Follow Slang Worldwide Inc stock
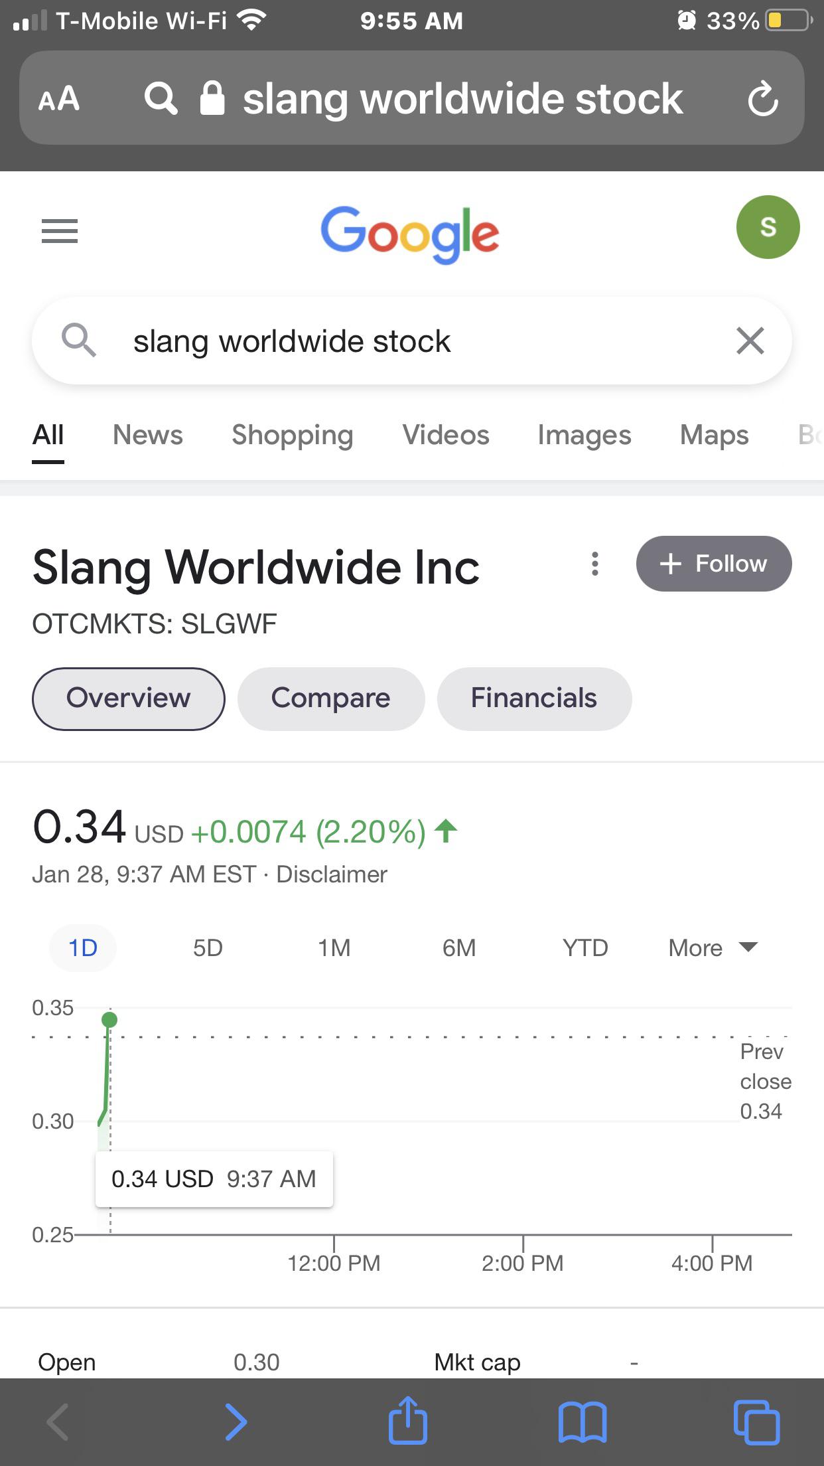Viewport: 824px width, 1466px height. tap(713, 563)
